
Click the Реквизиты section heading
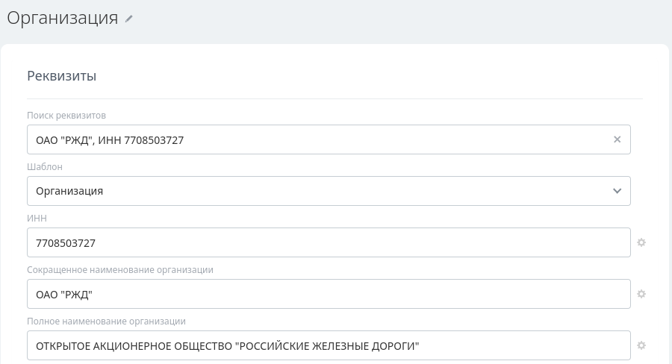point(62,76)
